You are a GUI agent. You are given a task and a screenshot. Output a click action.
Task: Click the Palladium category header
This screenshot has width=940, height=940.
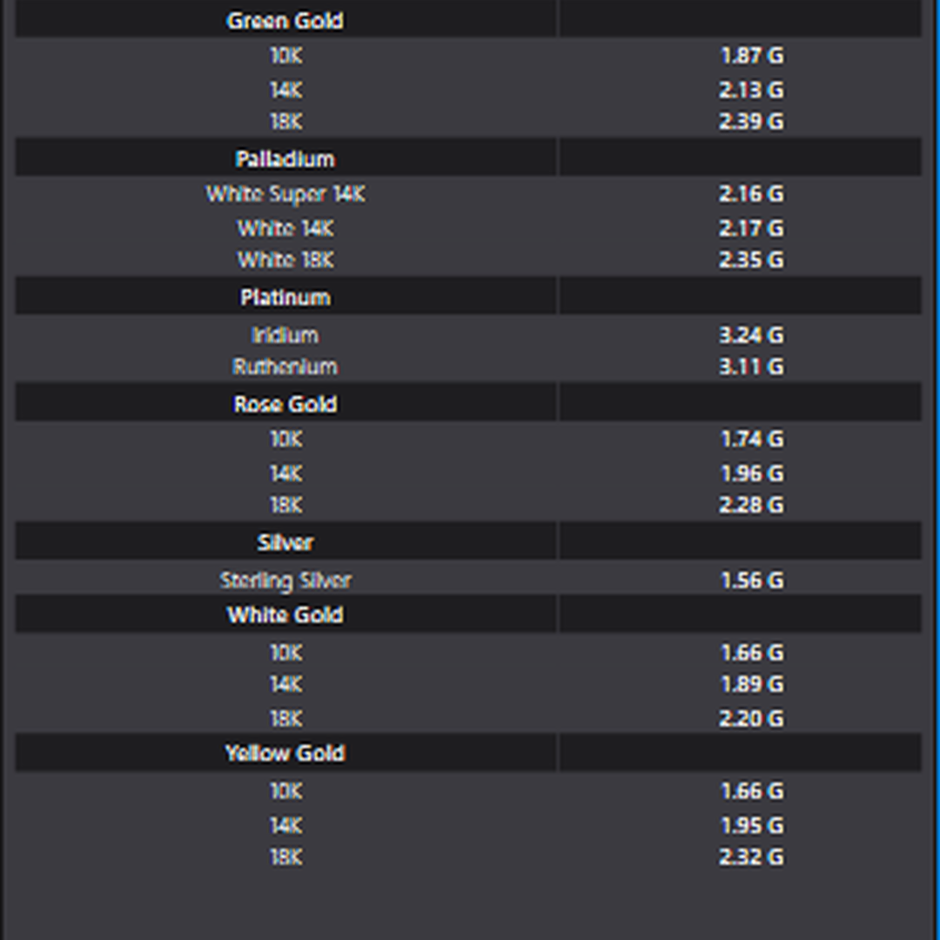(285, 159)
